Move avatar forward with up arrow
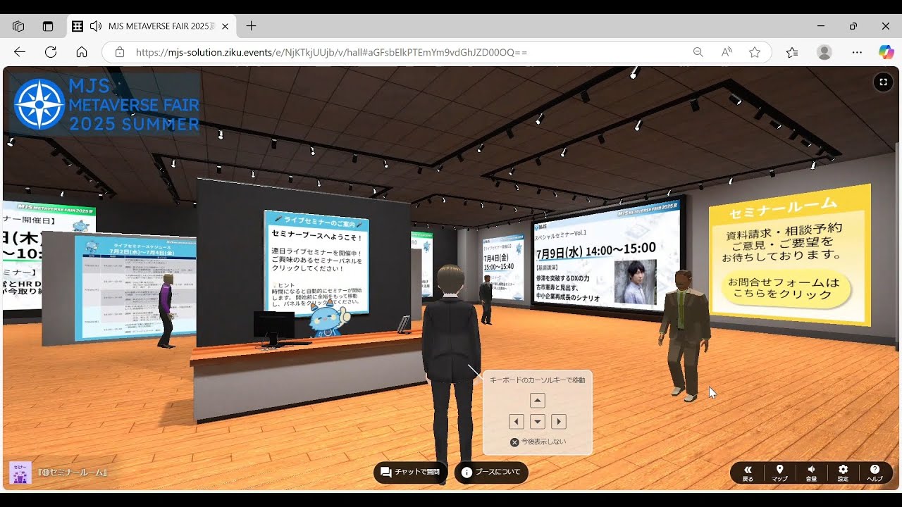Viewport: 902px width, 507px height. click(x=538, y=401)
